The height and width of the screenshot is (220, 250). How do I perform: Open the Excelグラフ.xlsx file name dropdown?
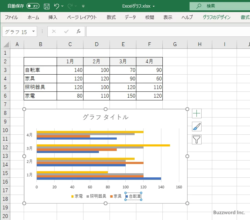(154, 6)
